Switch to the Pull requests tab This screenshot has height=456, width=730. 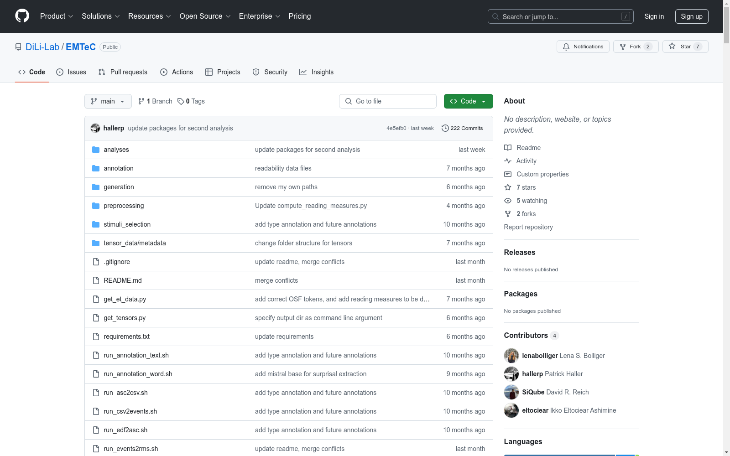point(123,72)
